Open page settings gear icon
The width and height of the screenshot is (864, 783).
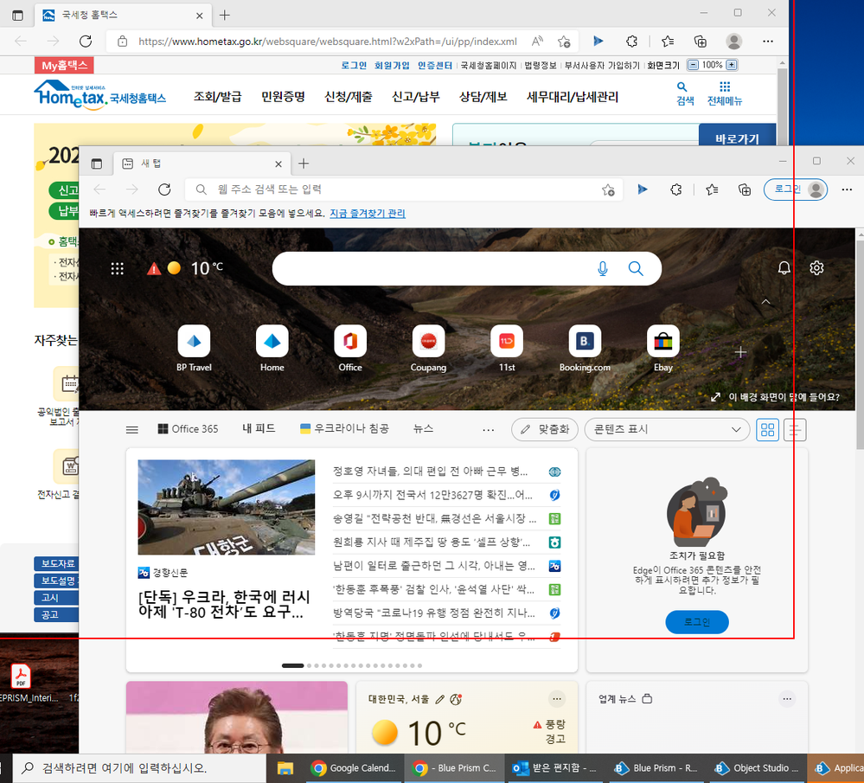pos(816,268)
